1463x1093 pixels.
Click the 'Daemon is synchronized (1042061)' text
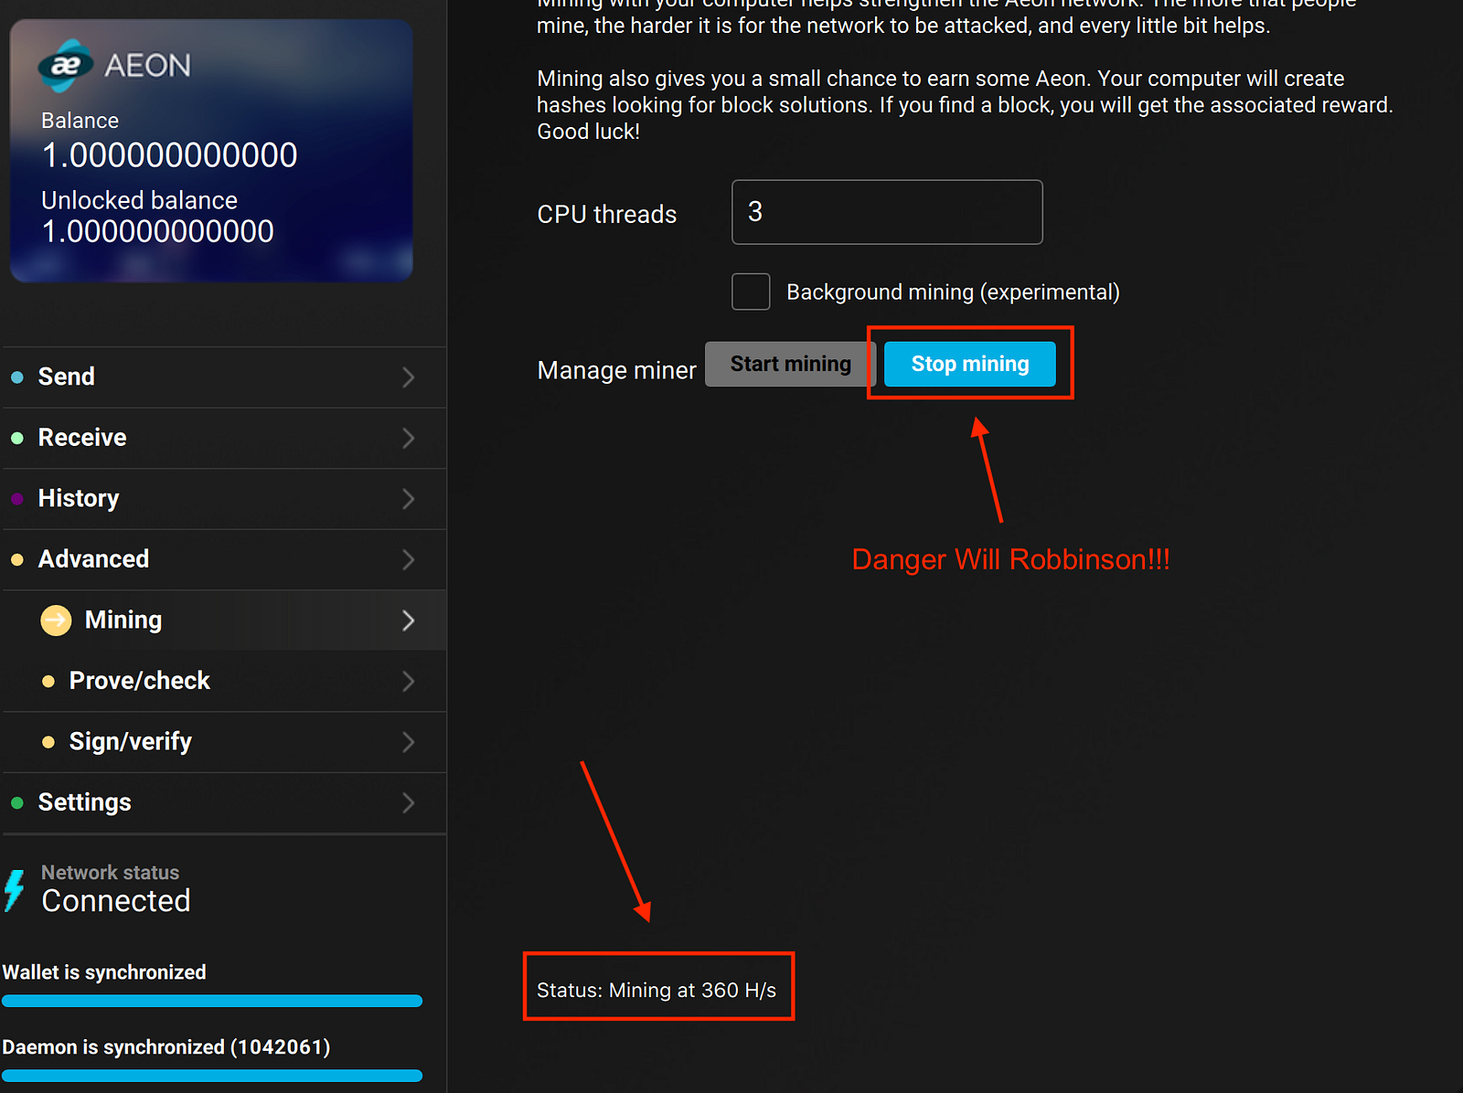pos(166,1047)
